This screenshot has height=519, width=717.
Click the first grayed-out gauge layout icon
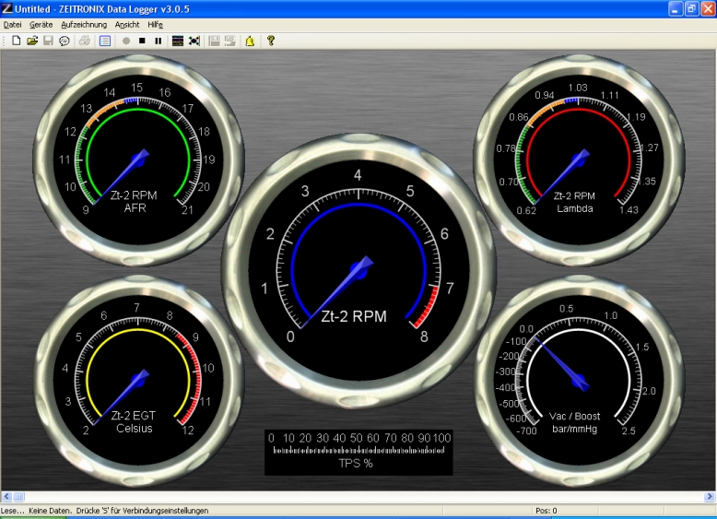coord(214,41)
